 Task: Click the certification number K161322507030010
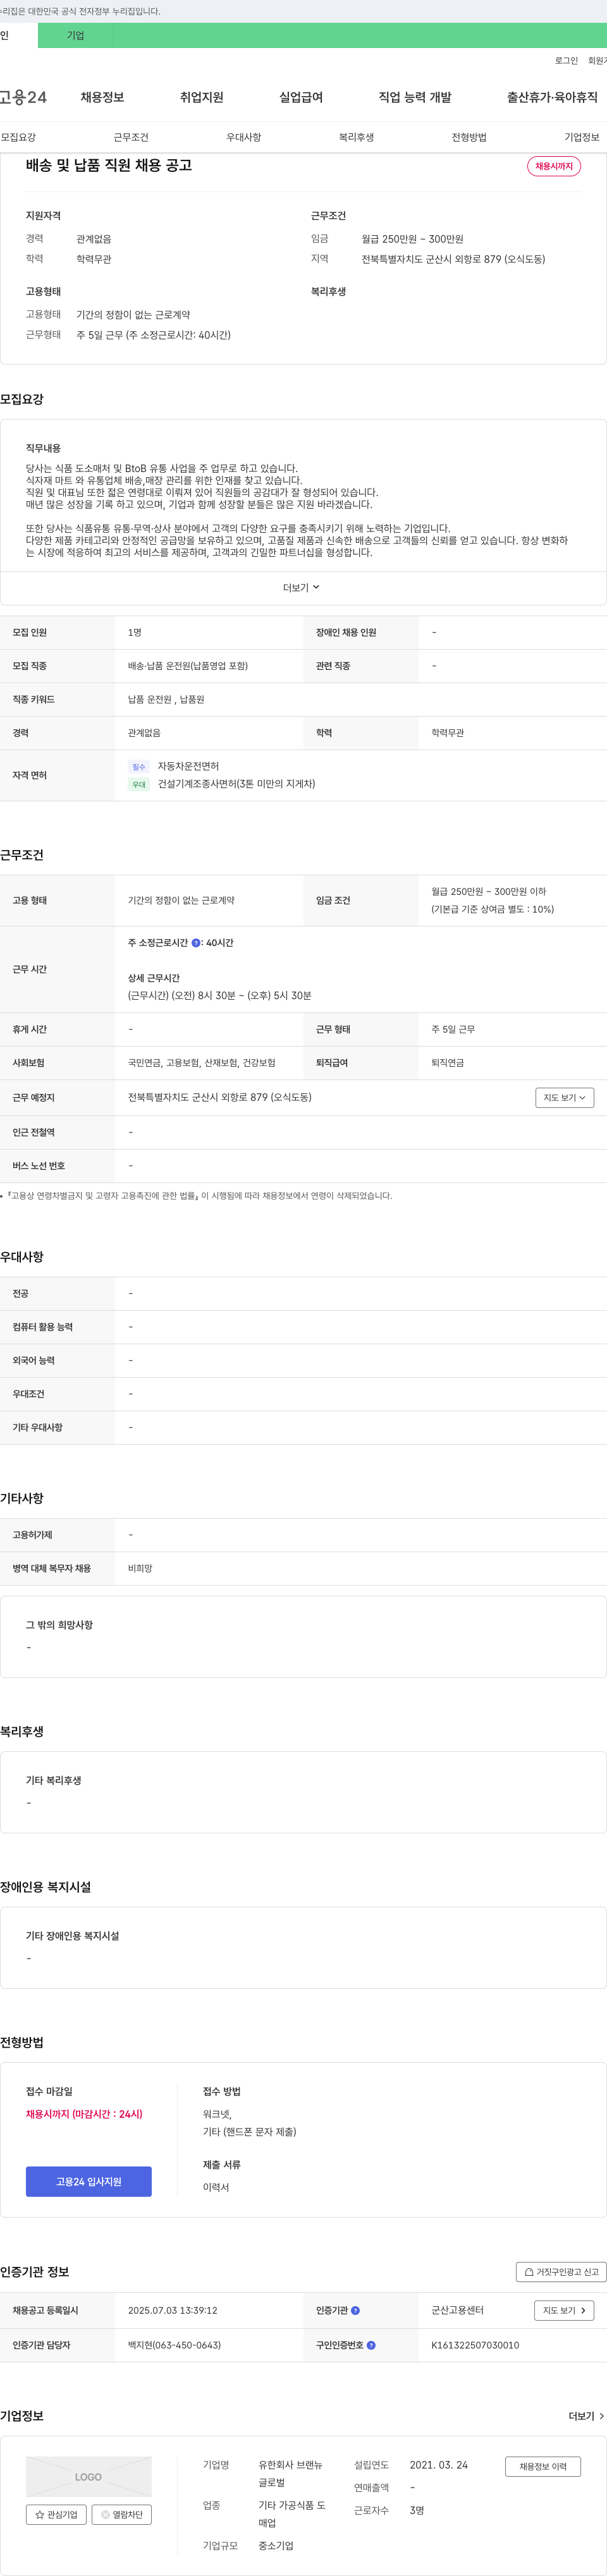pyautogui.click(x=475, y=2345)
